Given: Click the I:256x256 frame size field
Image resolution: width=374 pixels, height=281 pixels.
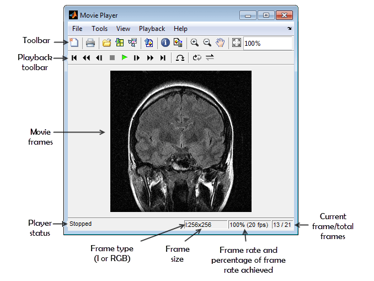Looking at the screenshot, I should coord(206,225).
